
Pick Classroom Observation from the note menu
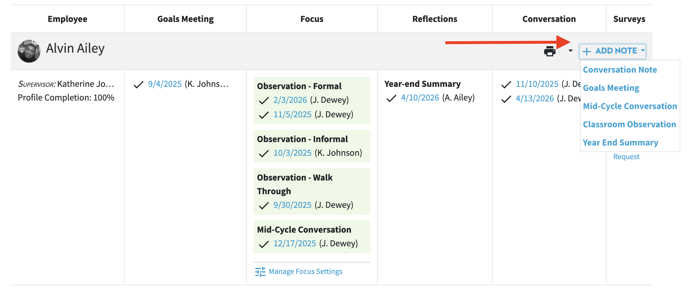(629, 124)
